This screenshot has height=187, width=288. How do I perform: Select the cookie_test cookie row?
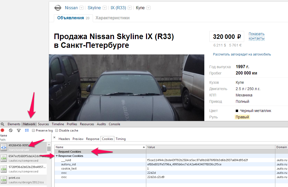coord(171,169)
